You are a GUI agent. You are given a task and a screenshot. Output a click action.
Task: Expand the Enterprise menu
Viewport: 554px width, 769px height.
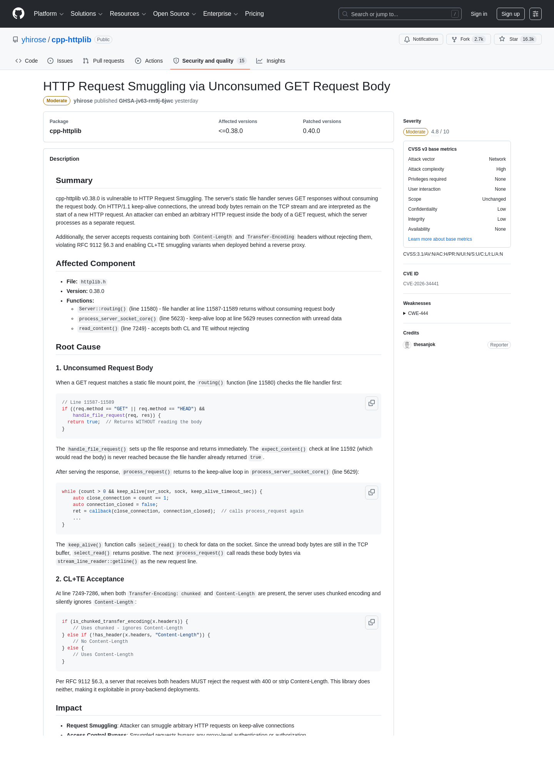pos(220,14)
